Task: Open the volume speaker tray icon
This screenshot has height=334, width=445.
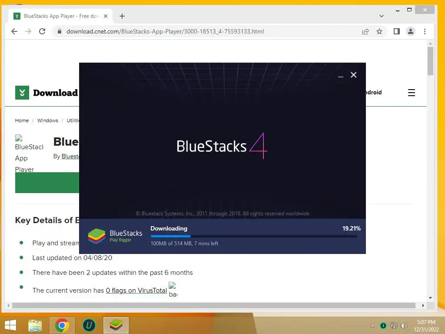Action: pyautogui.click(x=404, y=326)
